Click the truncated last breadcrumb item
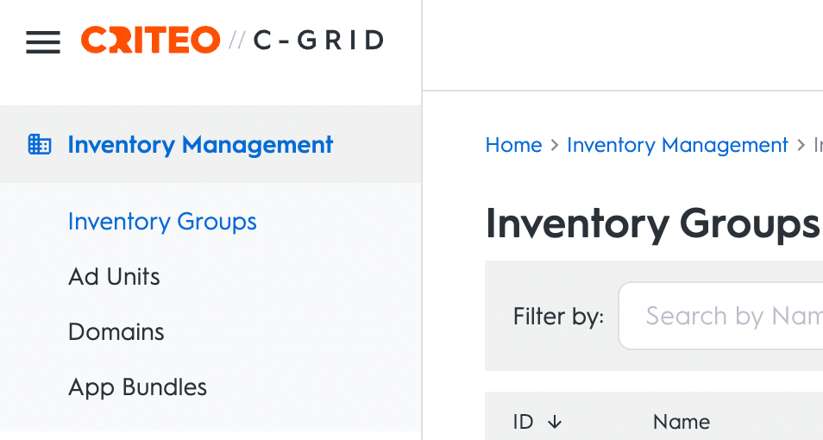823x440 pixels. point(817,145)
